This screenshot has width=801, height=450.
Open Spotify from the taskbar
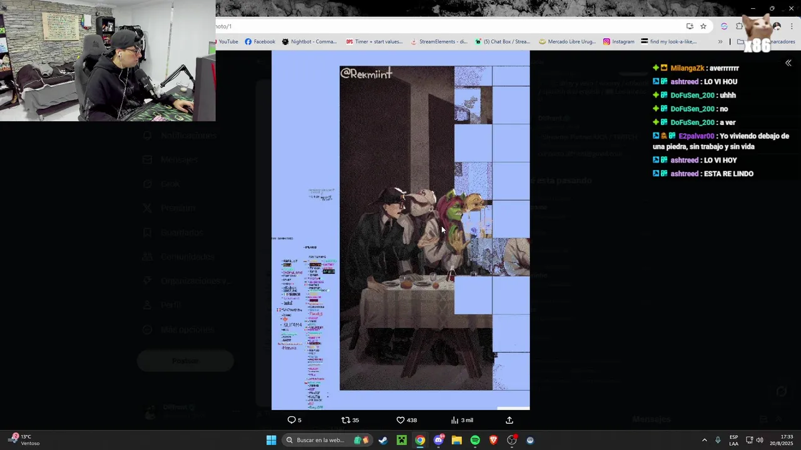(475, 440)
